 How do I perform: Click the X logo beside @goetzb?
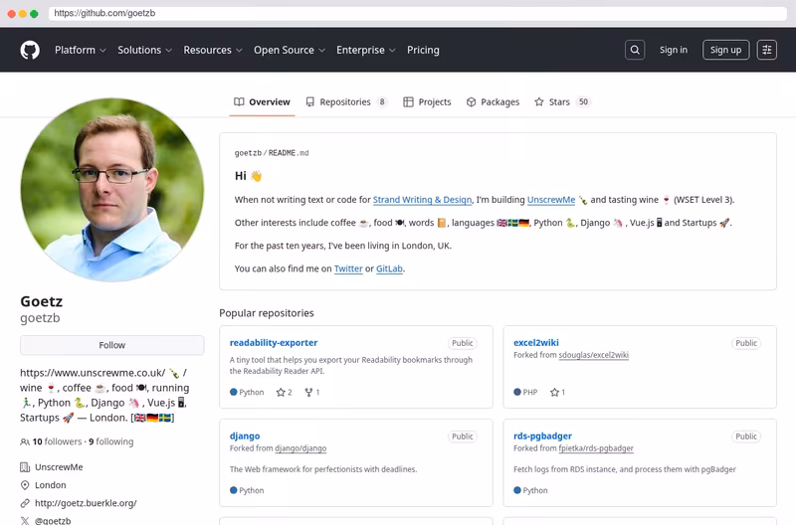[x=24, y=520]
